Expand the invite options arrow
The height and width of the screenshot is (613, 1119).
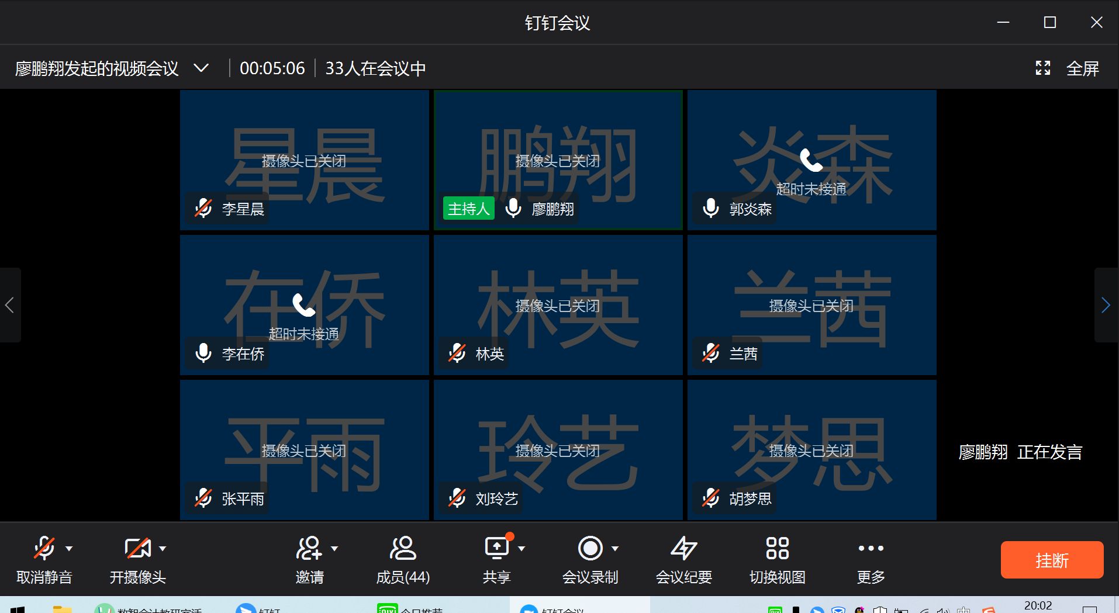[334, 549]
